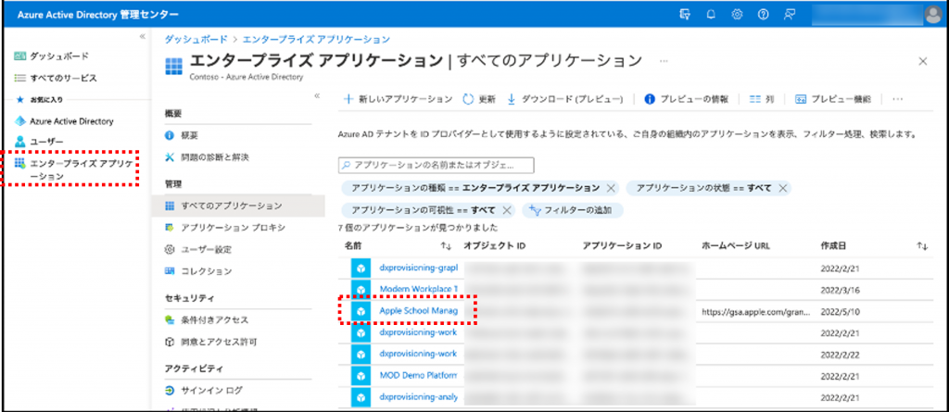Open the portal directory filter icon in header
Image resolution: width=949 pixels, height=412 pixels.
click(685, 16)
